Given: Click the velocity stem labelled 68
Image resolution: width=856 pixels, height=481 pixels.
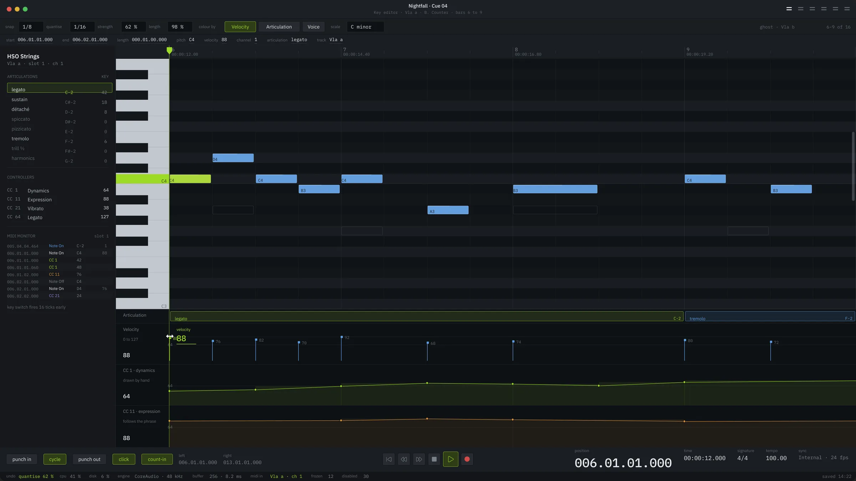Looking at the screenshot, I should [x=427, y=351].
